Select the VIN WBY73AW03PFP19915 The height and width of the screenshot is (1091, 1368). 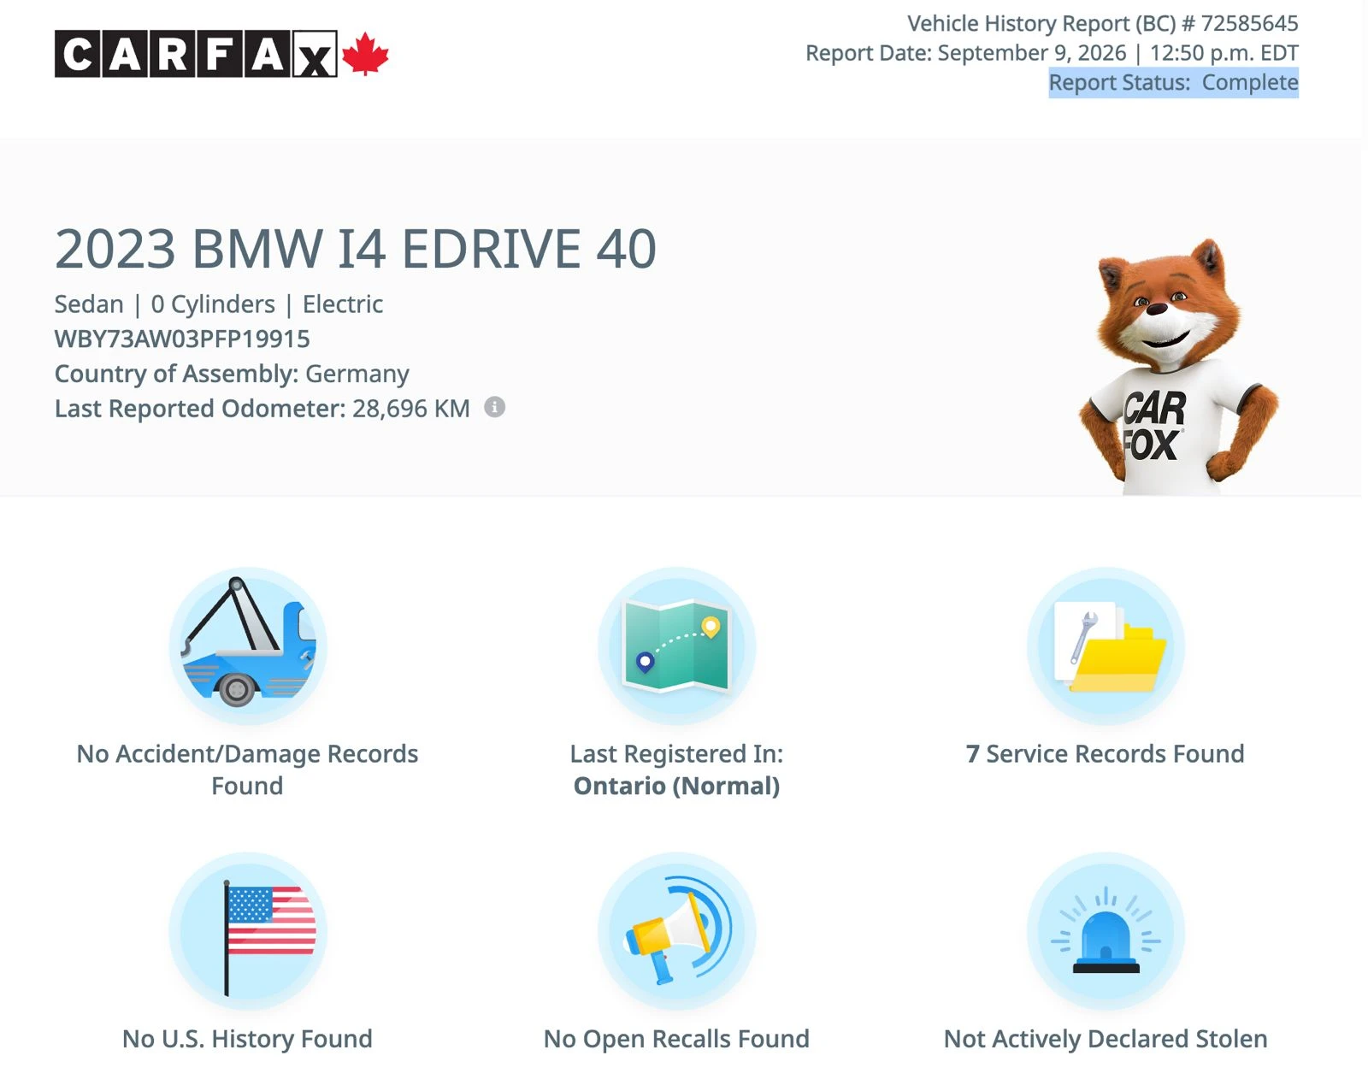(182, 339)
